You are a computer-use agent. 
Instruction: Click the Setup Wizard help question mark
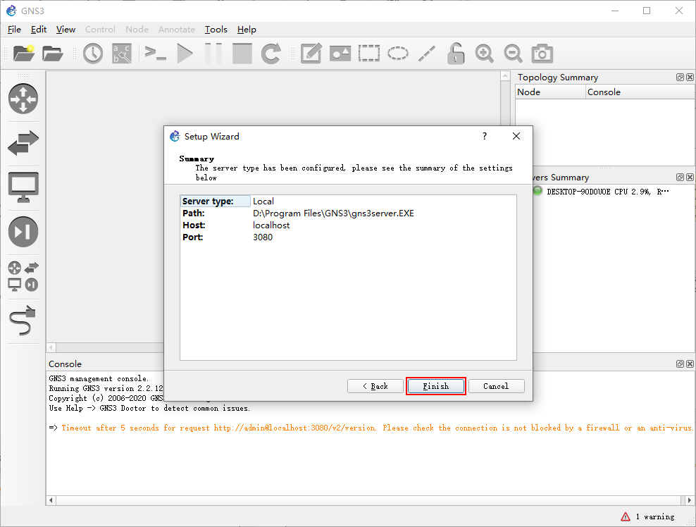pos(485,136)
